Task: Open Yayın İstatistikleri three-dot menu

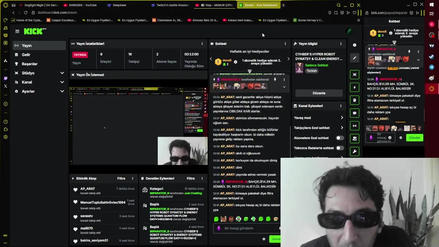Action: [x=202, y=44]
